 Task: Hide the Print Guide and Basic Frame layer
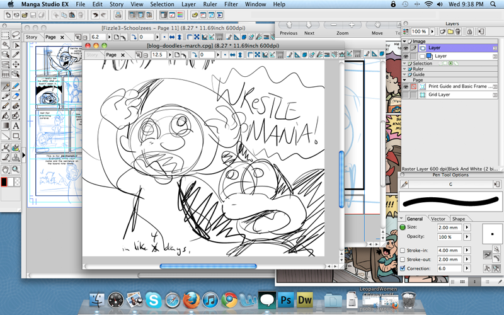(406, 86)
